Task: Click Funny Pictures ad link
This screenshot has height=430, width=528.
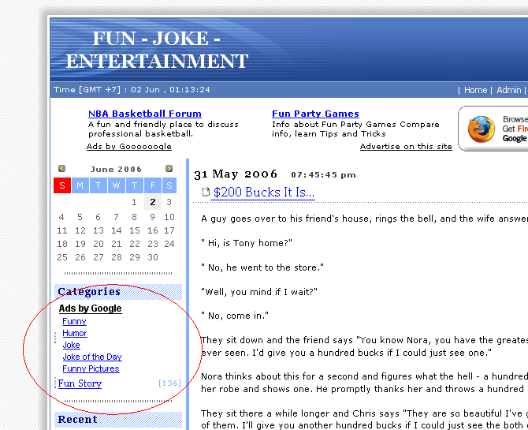Action: (91, 368)
